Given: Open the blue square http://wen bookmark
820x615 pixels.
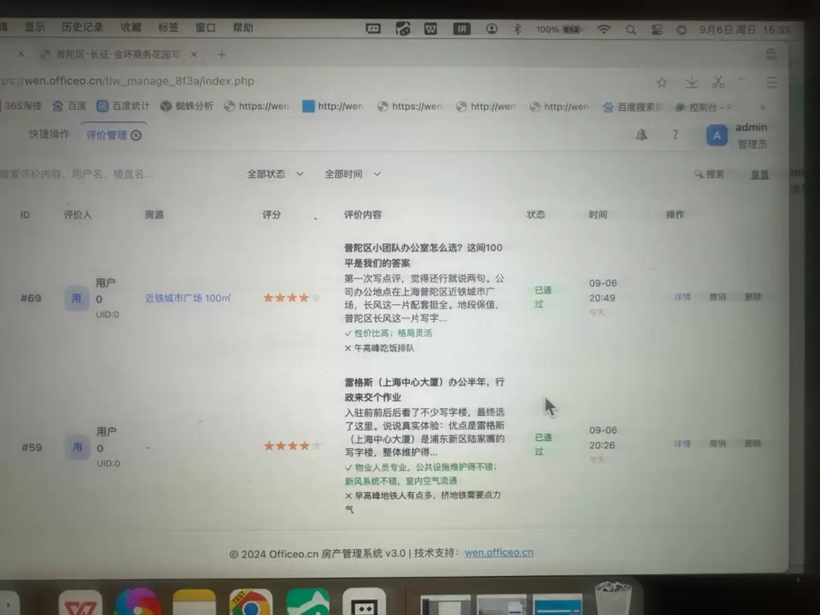Looking at the screenshot, I should click(333, 107).
